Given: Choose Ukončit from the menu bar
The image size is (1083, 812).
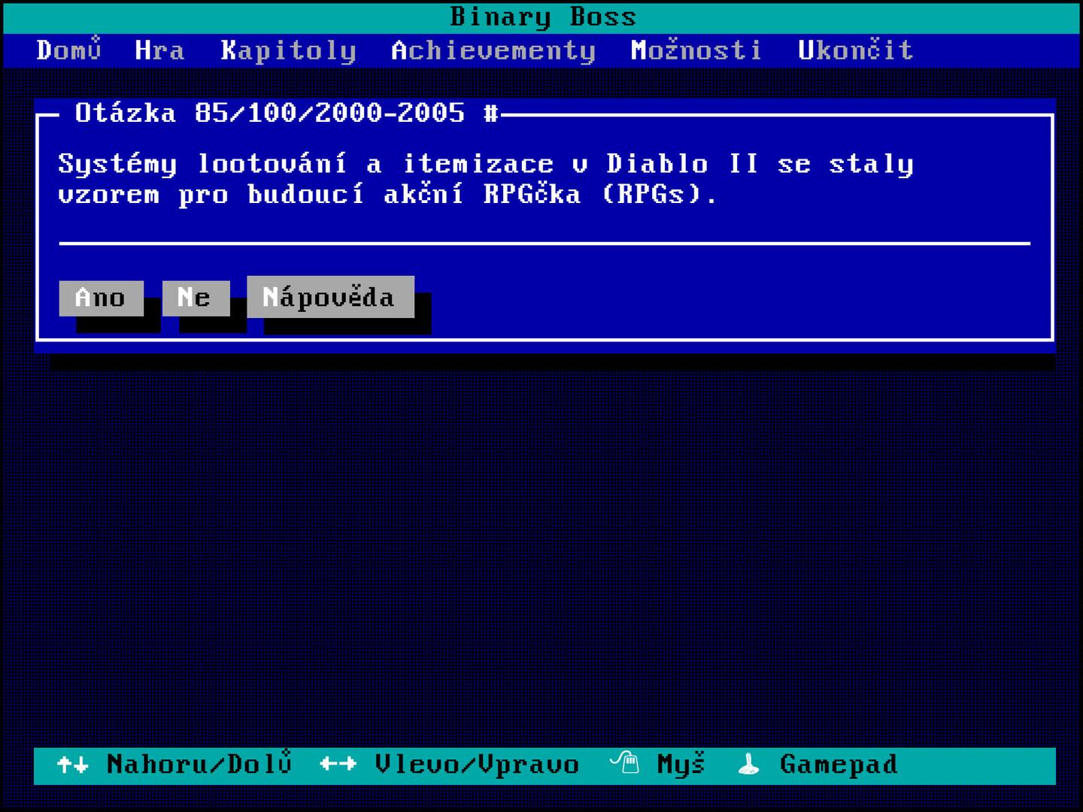Looking at the screenshot, I should tap(855, 50).
